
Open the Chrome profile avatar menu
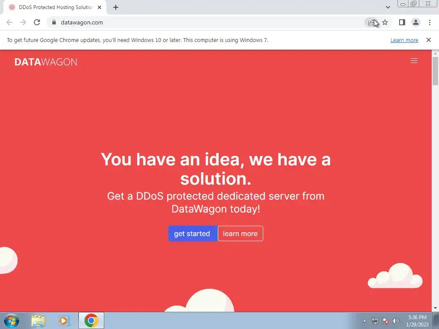tap(416, 22)
